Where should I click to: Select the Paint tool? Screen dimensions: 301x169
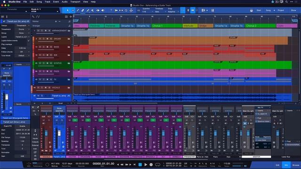(88, 10)
